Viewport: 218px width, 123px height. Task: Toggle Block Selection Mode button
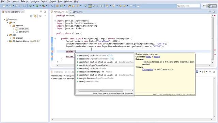coord(98,6)
